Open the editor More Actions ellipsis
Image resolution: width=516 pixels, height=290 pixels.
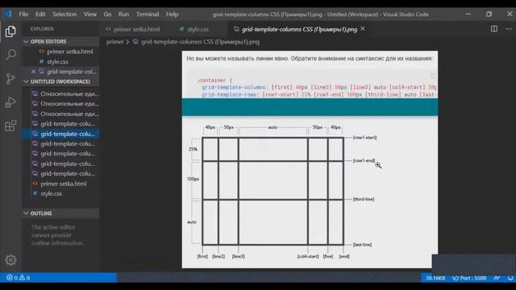pos(509,29)
